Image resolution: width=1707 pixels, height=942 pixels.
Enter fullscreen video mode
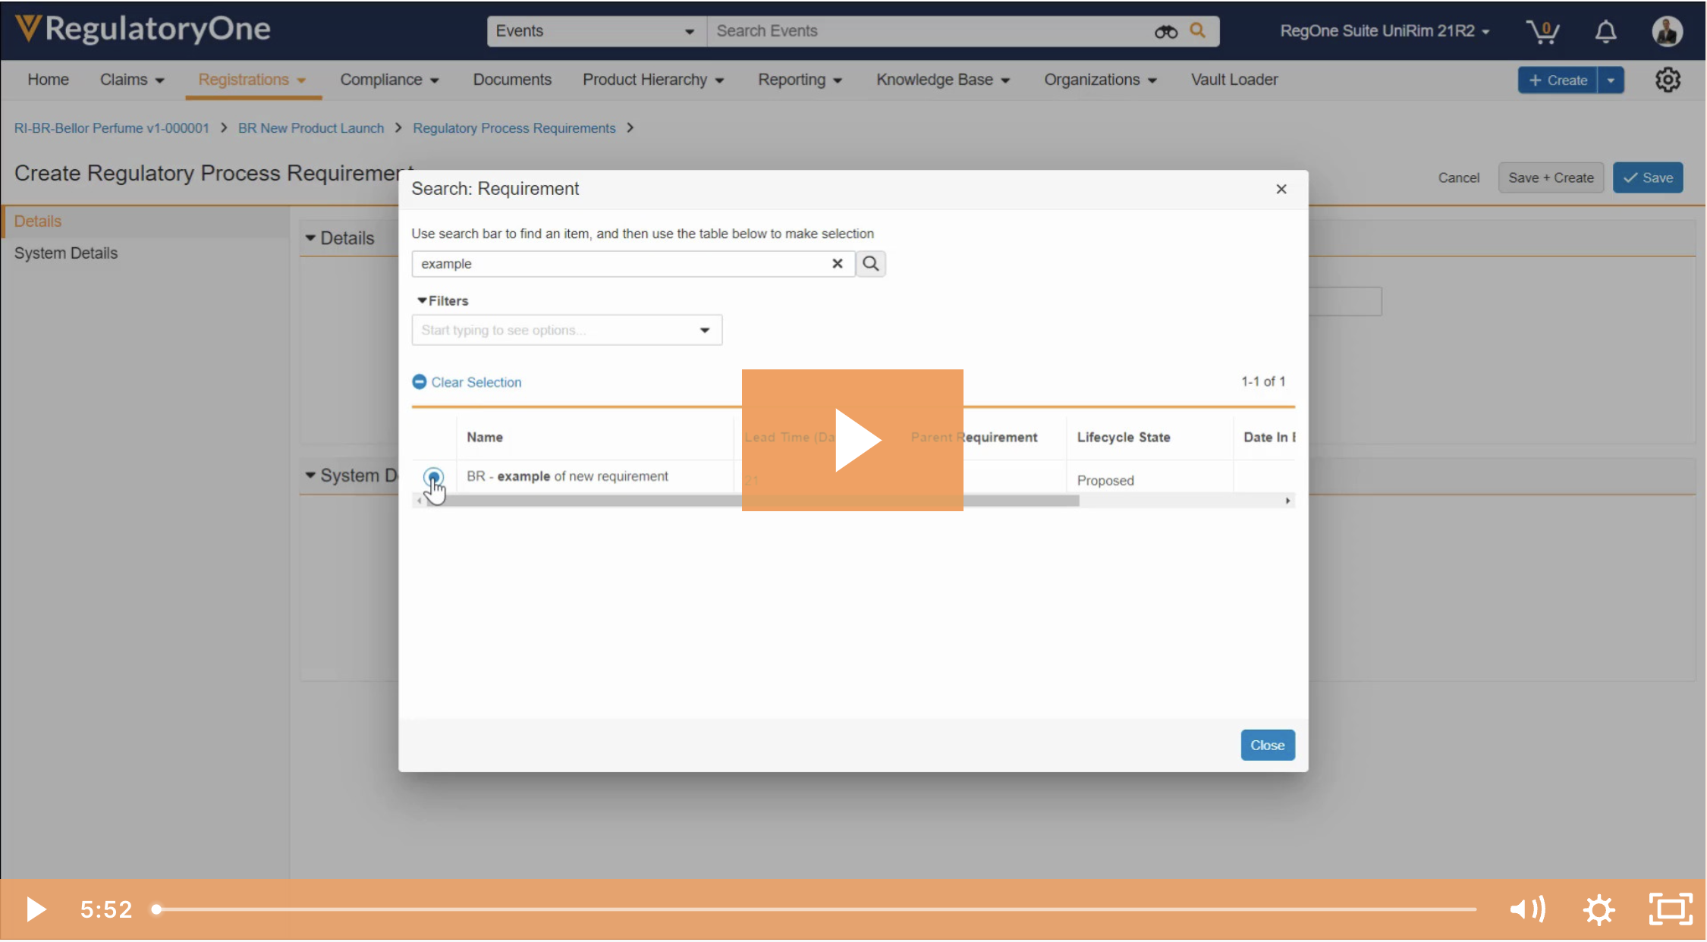click(x=1670, y=909)
